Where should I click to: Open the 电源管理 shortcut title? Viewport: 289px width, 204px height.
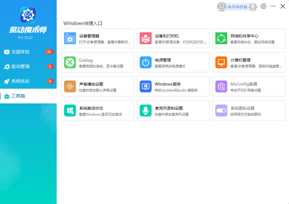[x=163, y=60]
